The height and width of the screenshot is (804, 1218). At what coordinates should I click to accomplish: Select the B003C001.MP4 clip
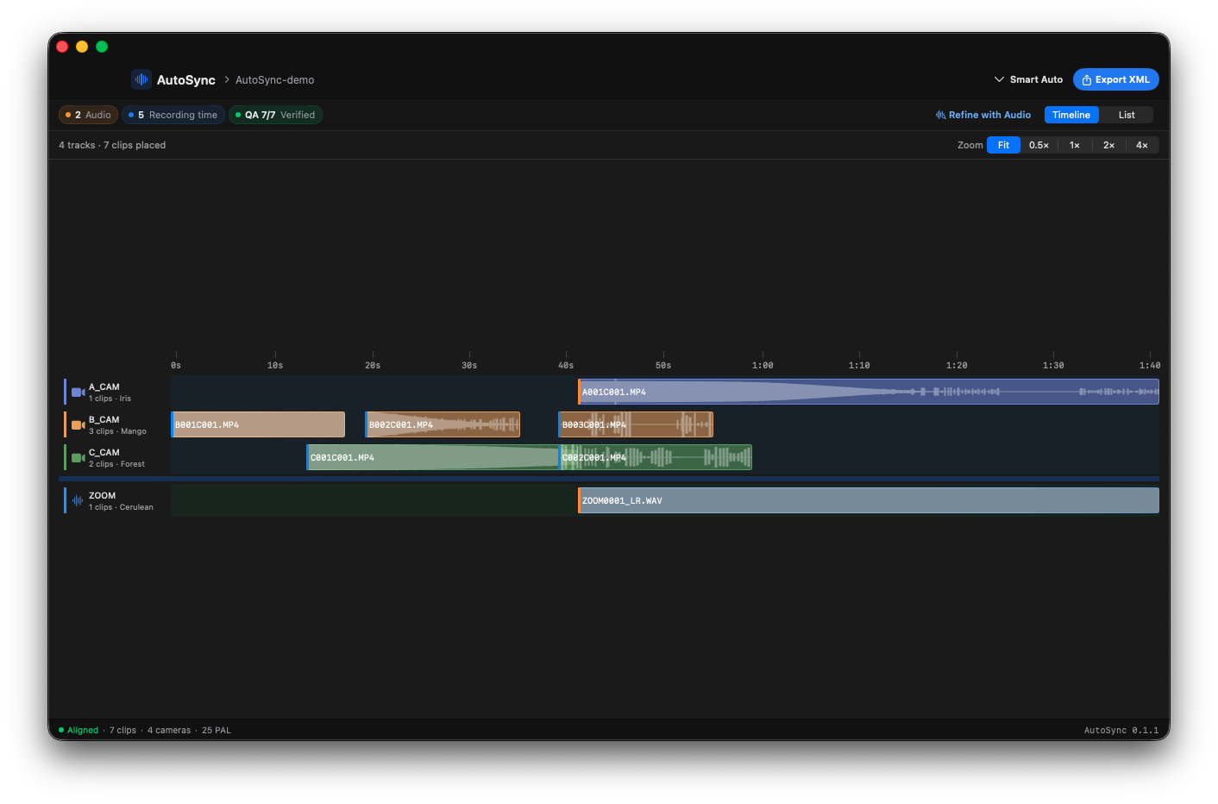(636, 424)
